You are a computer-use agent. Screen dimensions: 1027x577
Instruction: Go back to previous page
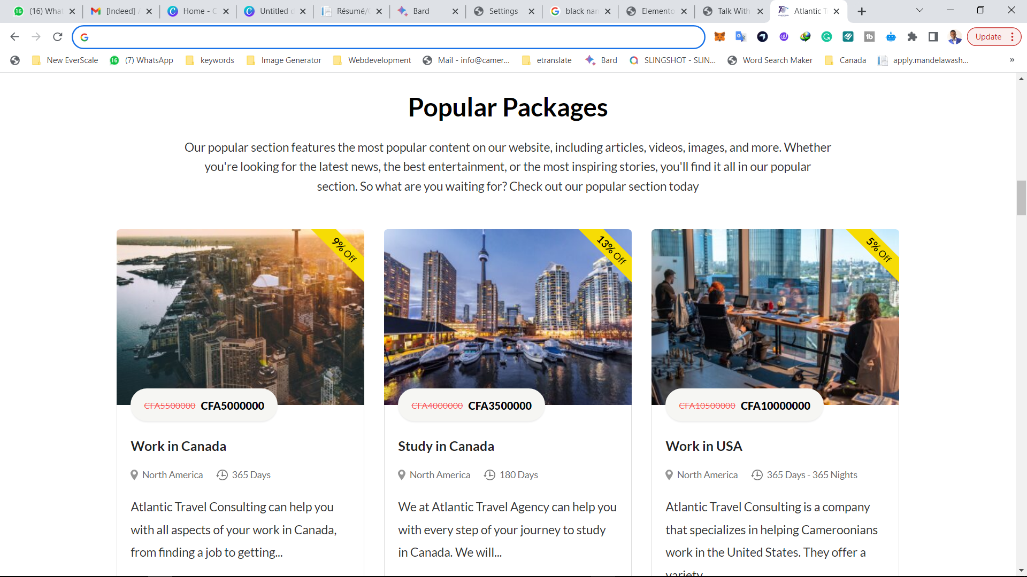pyautogui.click(x=15, y=37)
